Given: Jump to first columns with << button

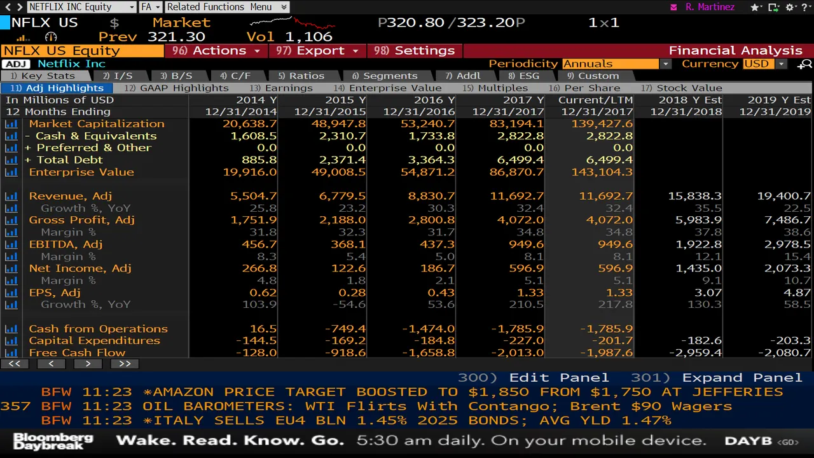Looking at the screenshot, I should (x=14, y=364).
